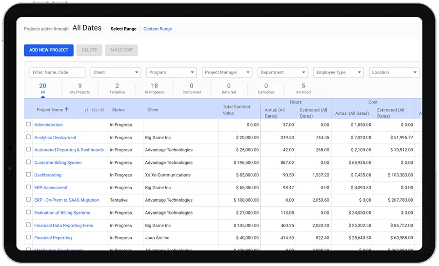Tick the ERP Assessment checkbox
This screenshot has width=439, height=266.
pos(29,187)
